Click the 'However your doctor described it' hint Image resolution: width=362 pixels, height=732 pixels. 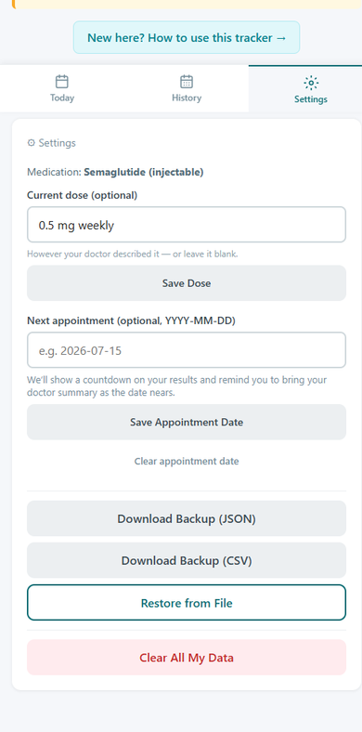133,255
